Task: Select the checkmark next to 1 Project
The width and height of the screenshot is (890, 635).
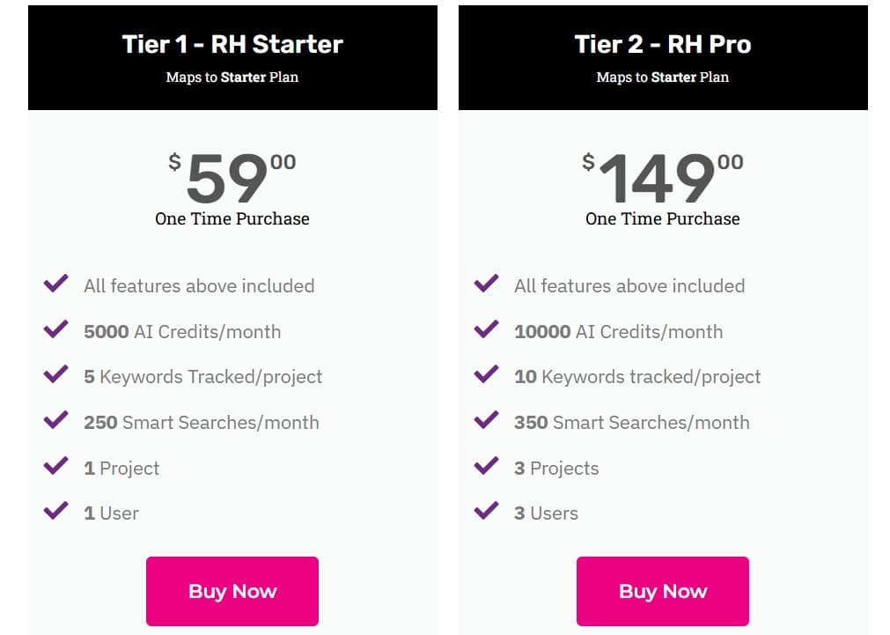Action: click(x=55, y=467)
